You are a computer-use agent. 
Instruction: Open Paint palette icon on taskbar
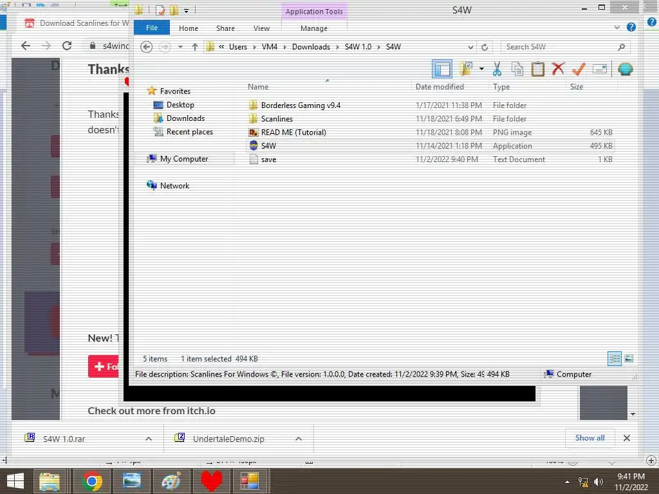pyautogui.click(x=171, y=481)
